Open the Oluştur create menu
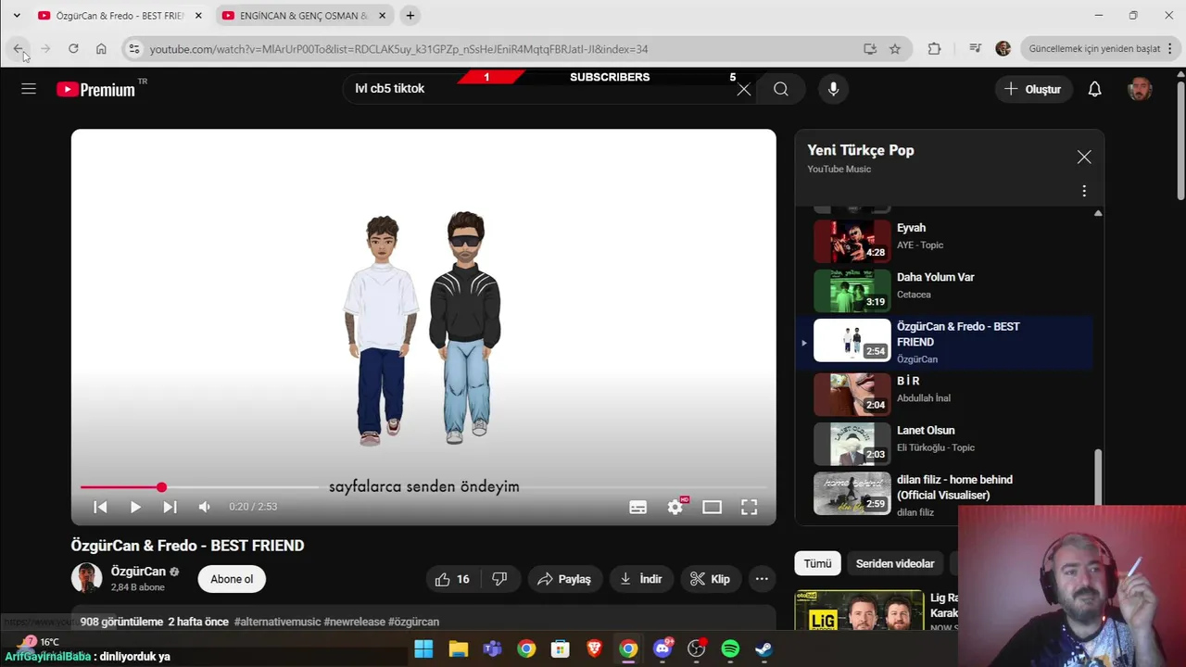 [x=1033, y=89]
